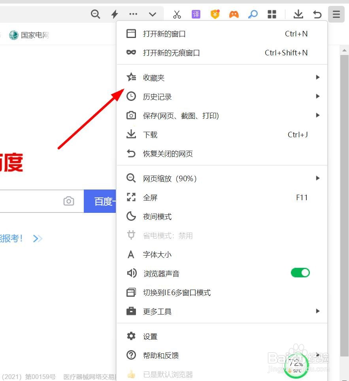The width and height of the screenshot is (349, 381).
Task: Select the screenshot scissors tool
Action: point(177,14)
